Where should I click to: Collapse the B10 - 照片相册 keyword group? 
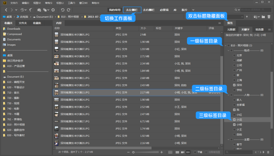226,46
